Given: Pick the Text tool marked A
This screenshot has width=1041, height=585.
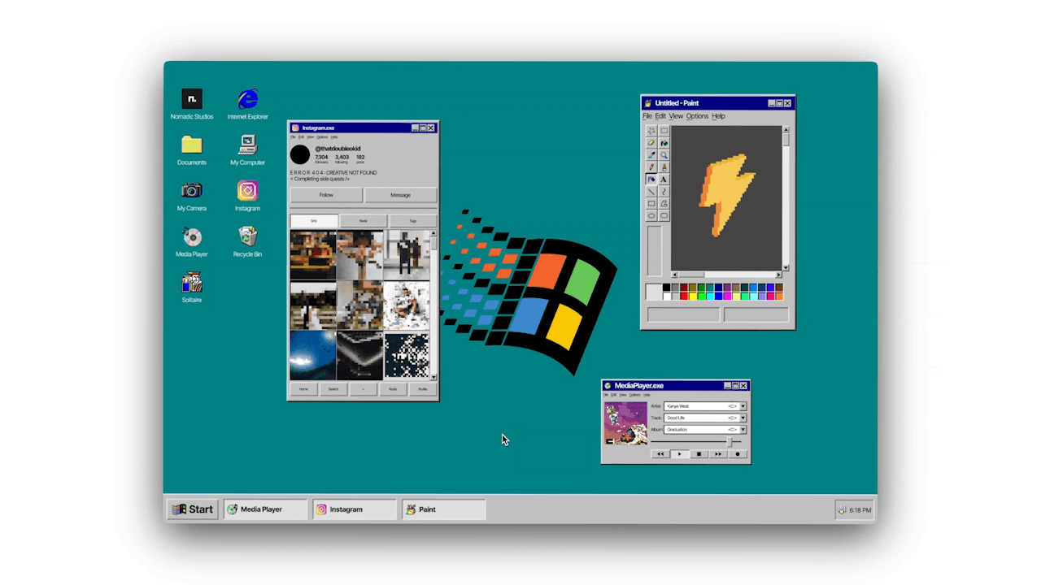Looking at the screenshot, I should (664, 180).
